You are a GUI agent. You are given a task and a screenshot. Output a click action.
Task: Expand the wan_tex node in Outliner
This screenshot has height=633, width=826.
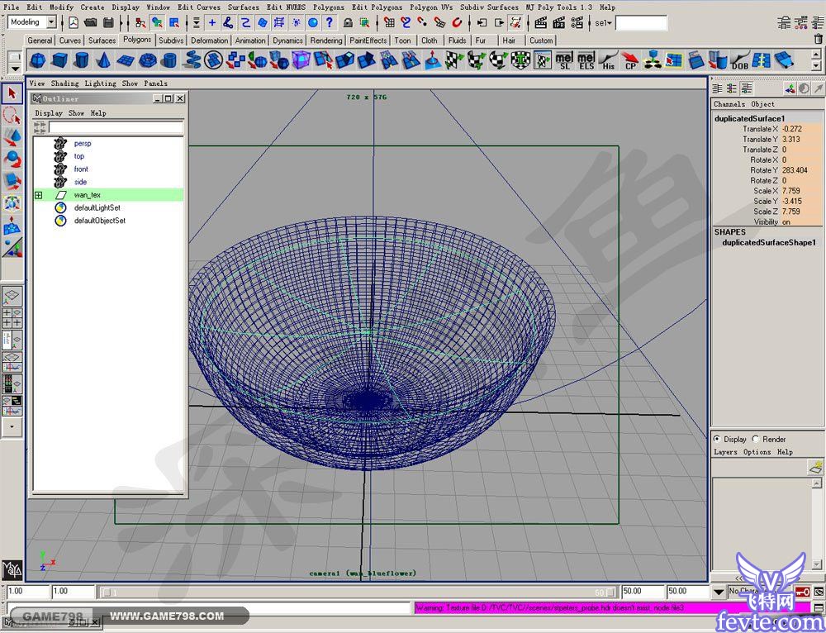point(38,195)
